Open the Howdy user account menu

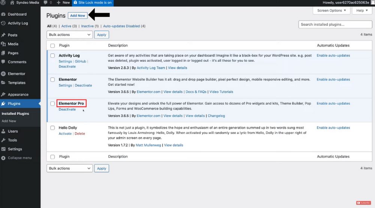pos(348,3)
